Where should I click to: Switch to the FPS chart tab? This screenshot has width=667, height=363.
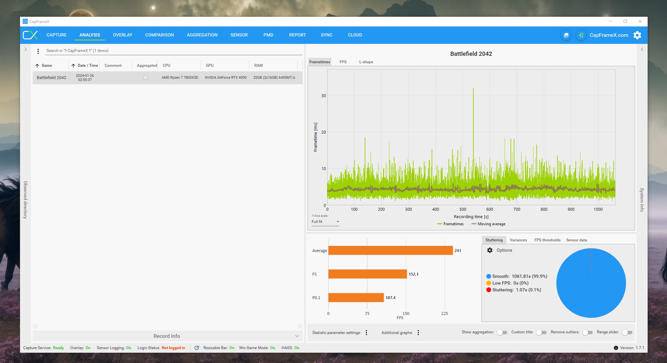pyautogui.click(x=343, y=62)
